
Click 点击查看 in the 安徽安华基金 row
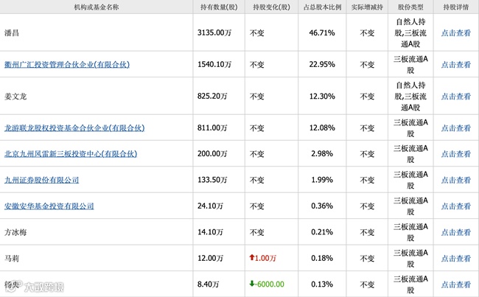click(455, 206)
